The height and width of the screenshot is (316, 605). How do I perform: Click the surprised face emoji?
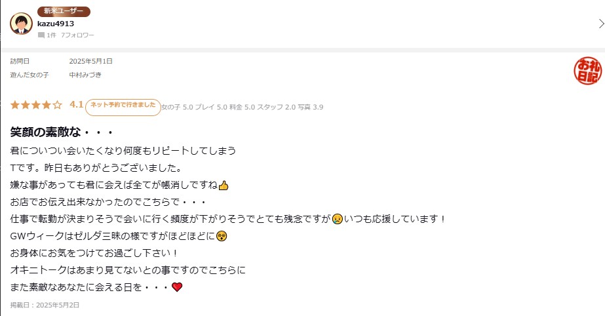pos(222,236)
